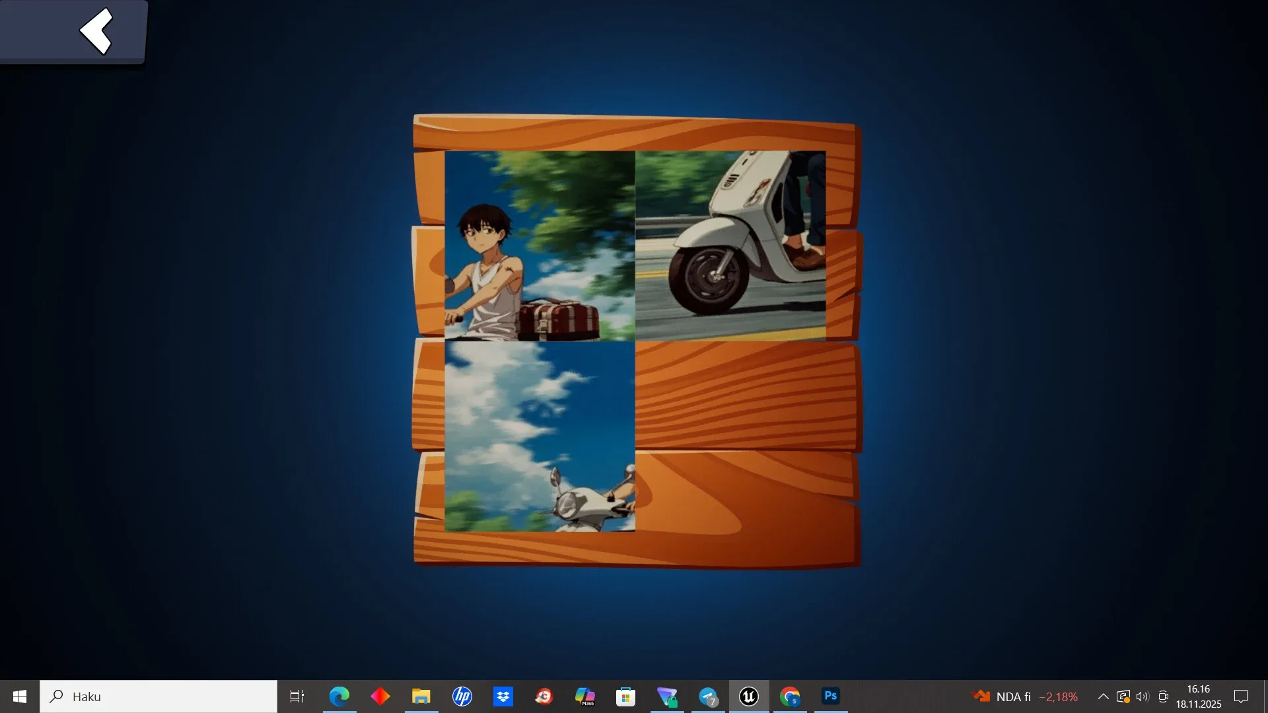Click the Windows Start button
1268x713 pixels.
click(x=19, y=696)
